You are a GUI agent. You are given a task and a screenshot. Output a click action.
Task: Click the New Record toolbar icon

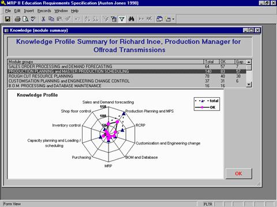[141, 19]
